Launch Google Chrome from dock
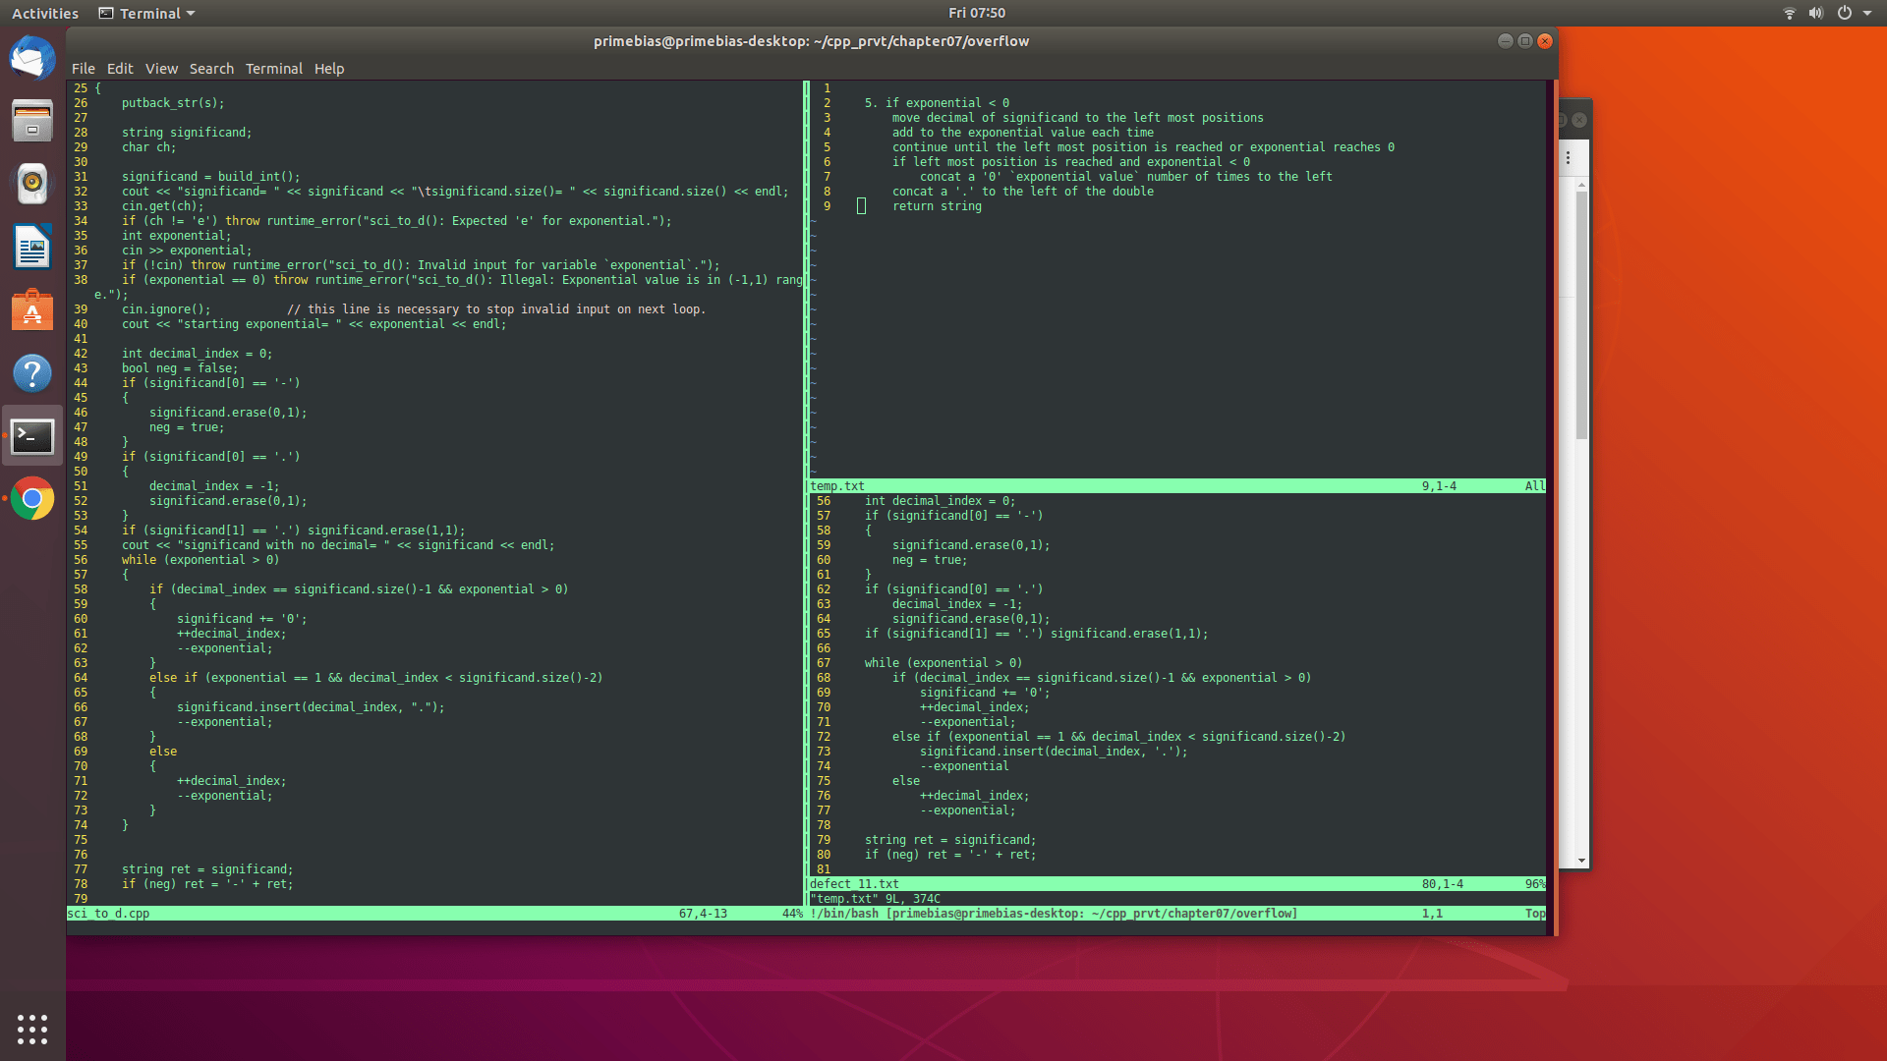This screenshot has width=1887, height=1061. click(x=32, y=499)
